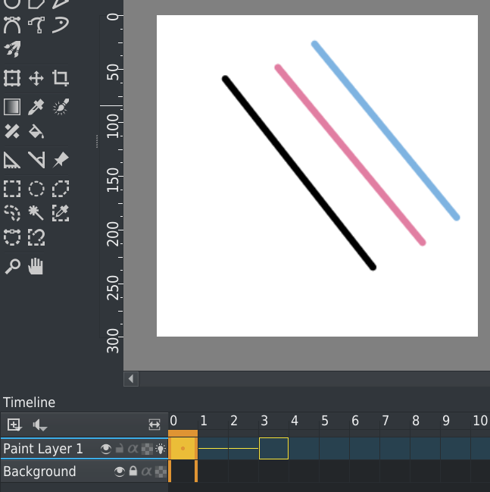Select the Reference Images pin tool
490x492 pixels.
click(60, 160)
